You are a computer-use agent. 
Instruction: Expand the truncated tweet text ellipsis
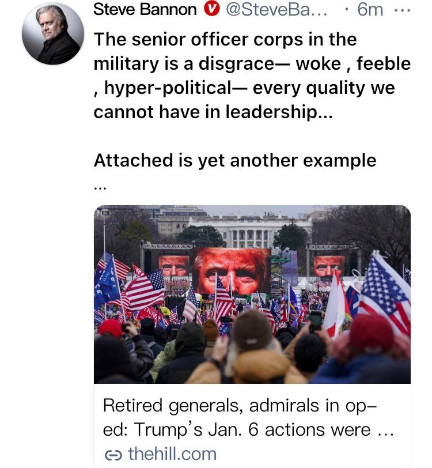pos(100,187)
